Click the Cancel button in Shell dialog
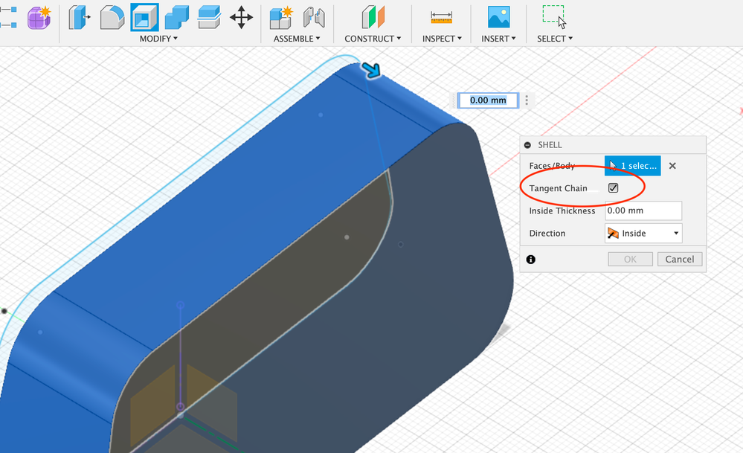Viewport: 743px width, 453px height. [680, 259]
